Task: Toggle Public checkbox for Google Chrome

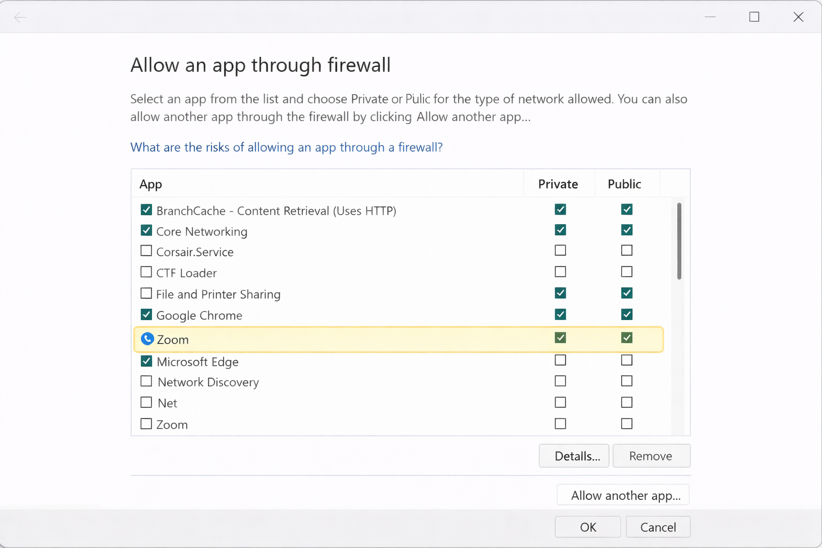Action: [627, 314]
